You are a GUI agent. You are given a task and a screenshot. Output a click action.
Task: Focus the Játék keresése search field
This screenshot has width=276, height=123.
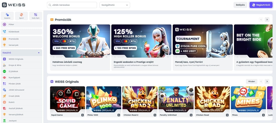72,5
